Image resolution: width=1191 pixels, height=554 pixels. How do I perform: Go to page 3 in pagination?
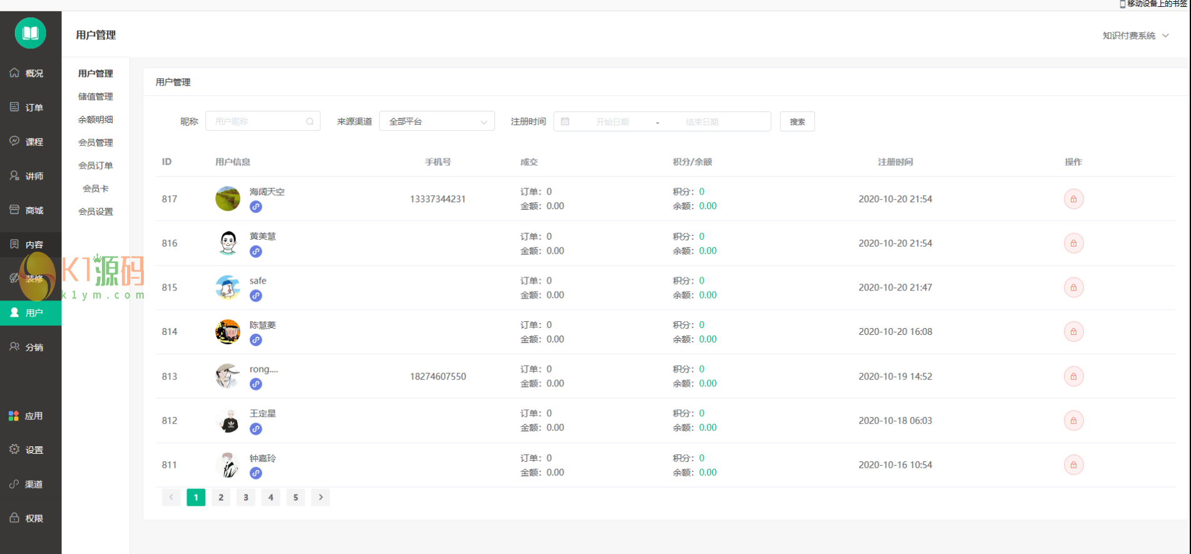click(x=246, y=498)
